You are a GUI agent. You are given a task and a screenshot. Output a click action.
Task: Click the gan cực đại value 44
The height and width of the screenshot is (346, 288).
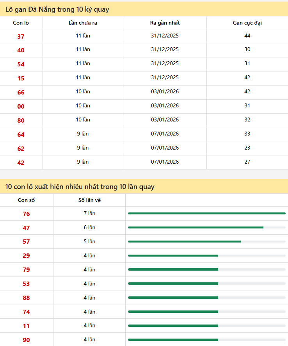[247, 36]
